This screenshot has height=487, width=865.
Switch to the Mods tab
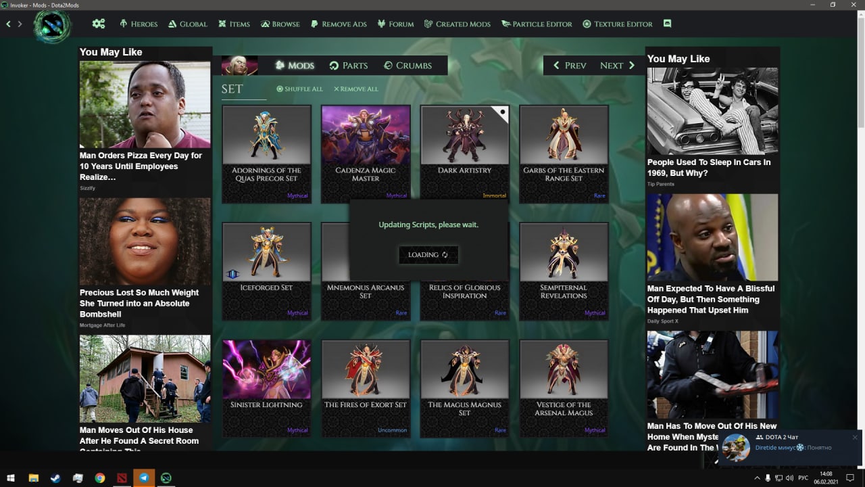coord(295,65)
